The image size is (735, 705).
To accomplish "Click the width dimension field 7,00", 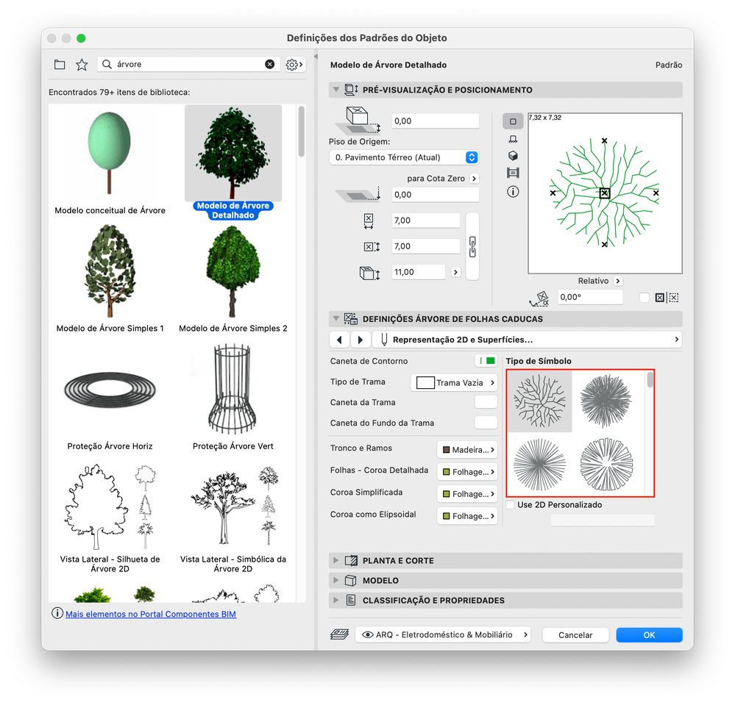I will click(x=426, y=220).
